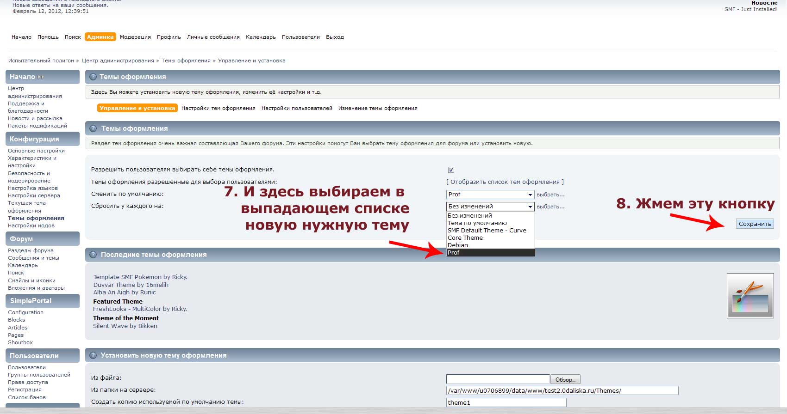Click выбрать link next to Без изменений

point(550,207)
